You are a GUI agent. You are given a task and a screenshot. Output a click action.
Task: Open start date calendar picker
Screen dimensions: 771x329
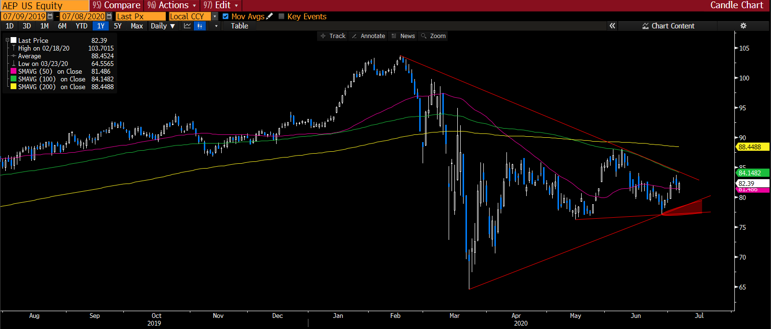(x=50, y=16)
